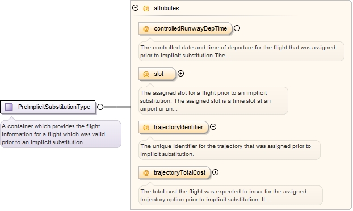This screenshot has height=211, width=353.
Task: Click the @ icon in trajectoryTotalCost box
Action: pos(146,173)
